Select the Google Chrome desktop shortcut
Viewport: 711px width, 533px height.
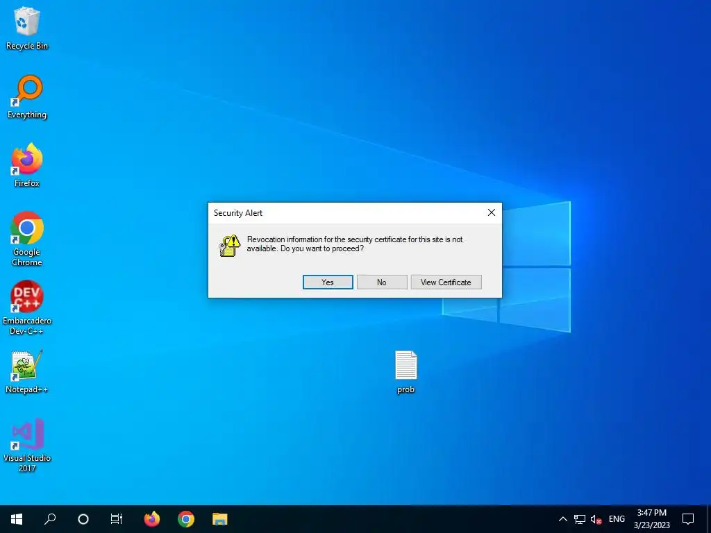click(27, 239)
